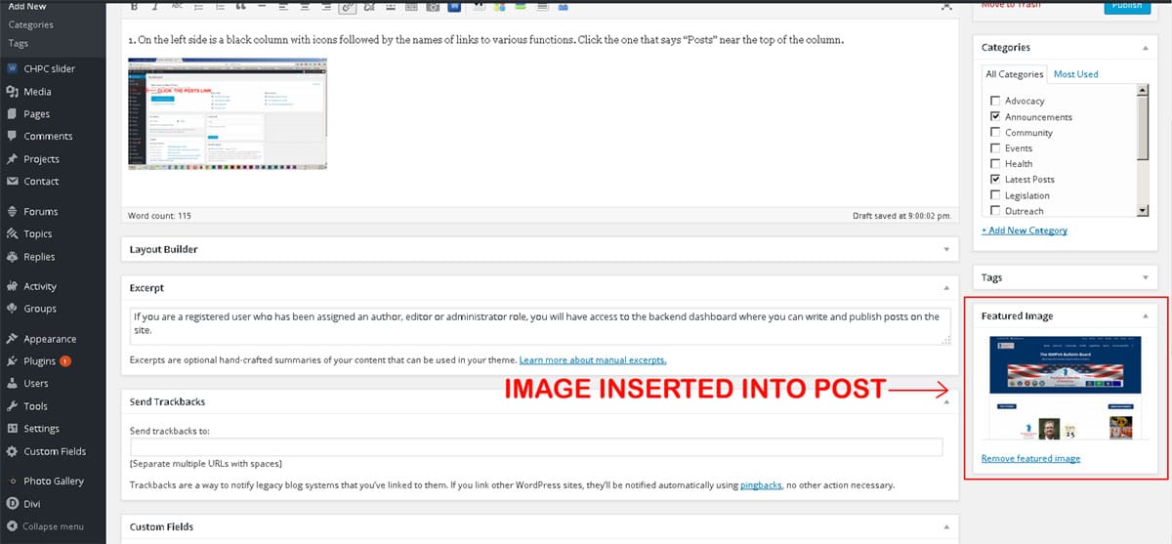Open Forums via its sidebar icon

[12, 212]
